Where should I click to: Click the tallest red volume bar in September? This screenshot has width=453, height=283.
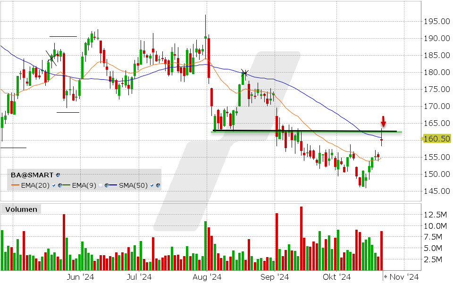pyautogui.click(x=302, y=239)
